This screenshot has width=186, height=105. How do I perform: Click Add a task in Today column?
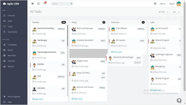click(77, 99)
